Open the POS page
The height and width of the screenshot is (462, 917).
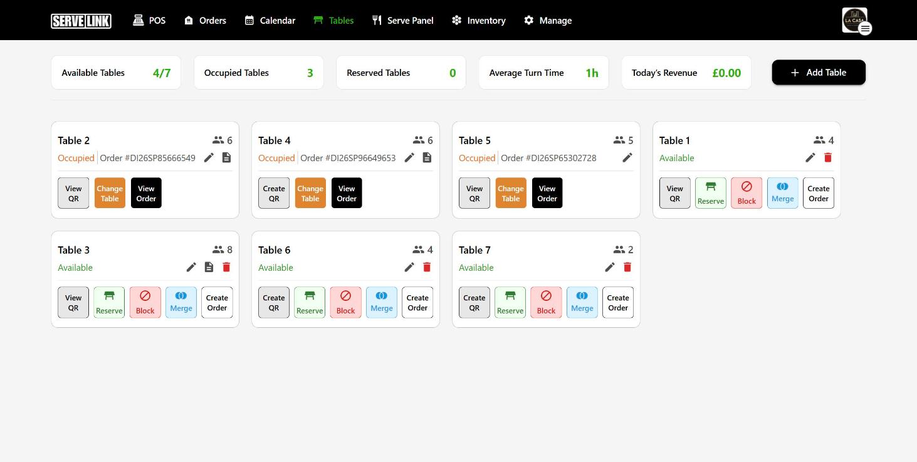pyautogui.click(x=149, y=20)
